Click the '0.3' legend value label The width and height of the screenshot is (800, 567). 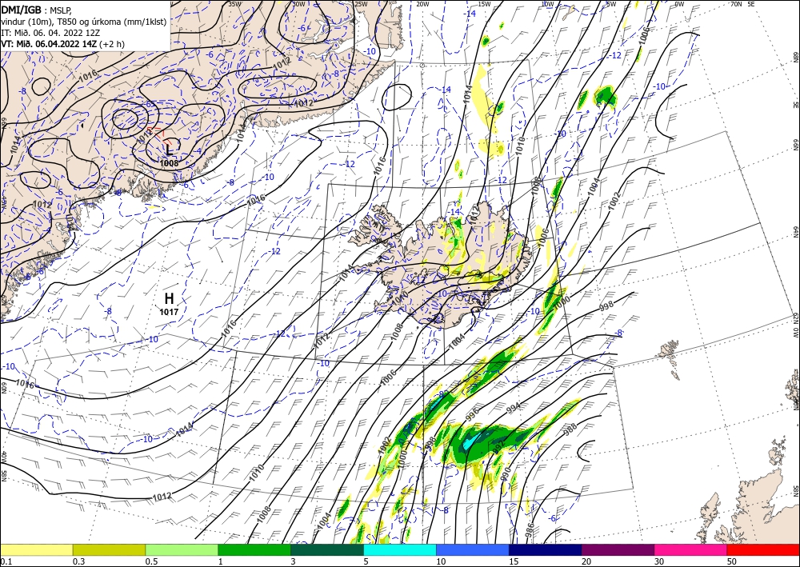pyautogui.click(x=78, y=561)
